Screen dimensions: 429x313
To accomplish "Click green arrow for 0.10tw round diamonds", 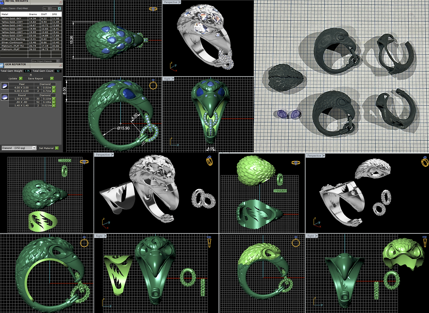I will click(x=53, y=102).
